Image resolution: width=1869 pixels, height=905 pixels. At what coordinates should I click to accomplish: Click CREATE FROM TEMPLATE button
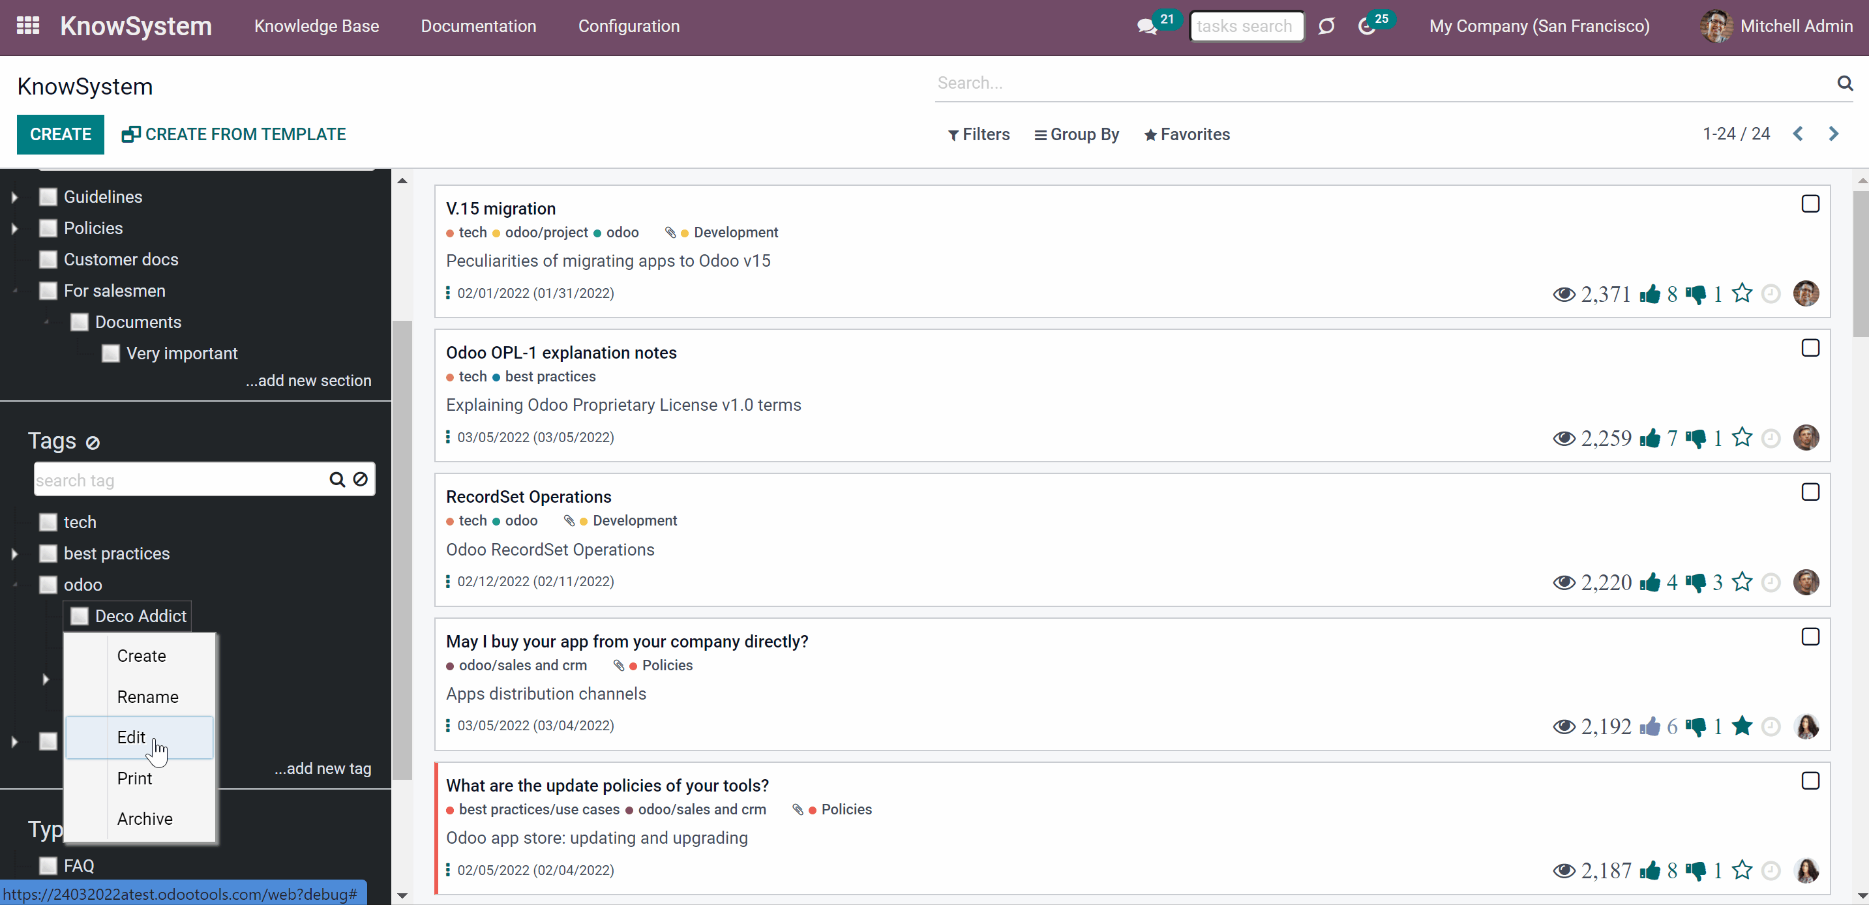tap(233, 134)
